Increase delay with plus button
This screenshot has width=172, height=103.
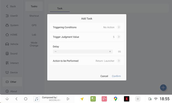point(110,52)
